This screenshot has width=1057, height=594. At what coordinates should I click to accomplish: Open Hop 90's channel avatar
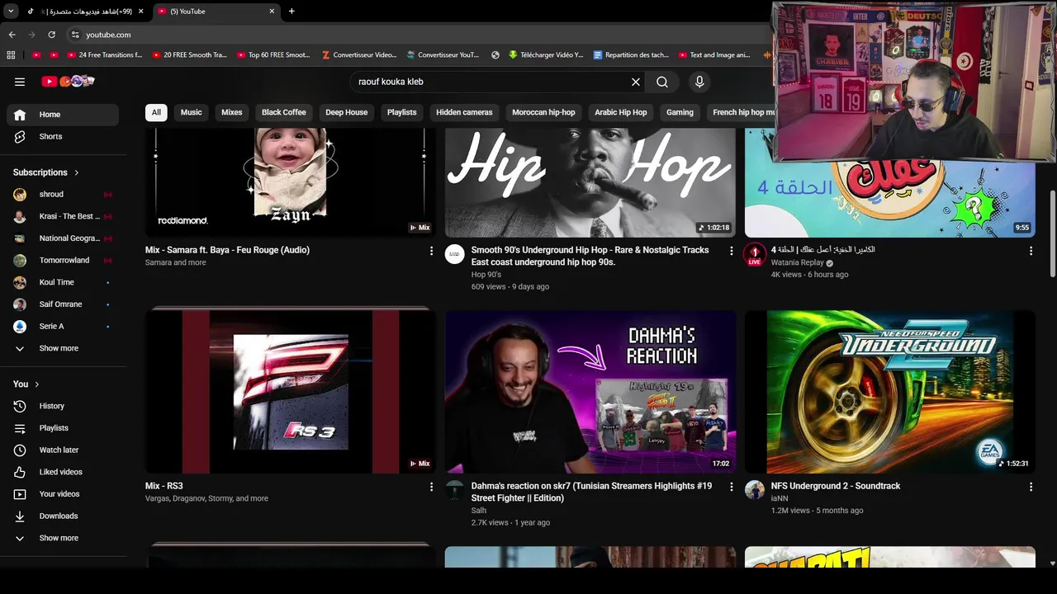click(454, 255)
